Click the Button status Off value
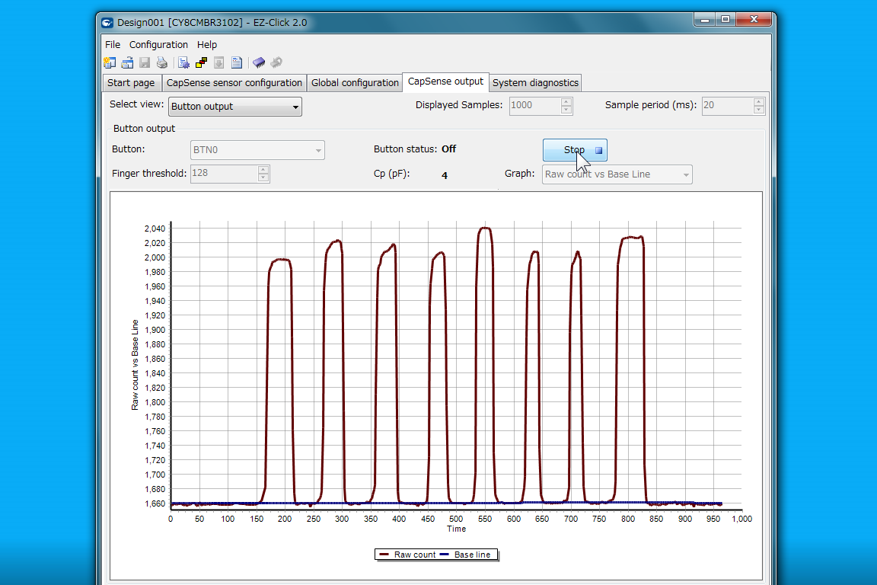 point(448,149)
